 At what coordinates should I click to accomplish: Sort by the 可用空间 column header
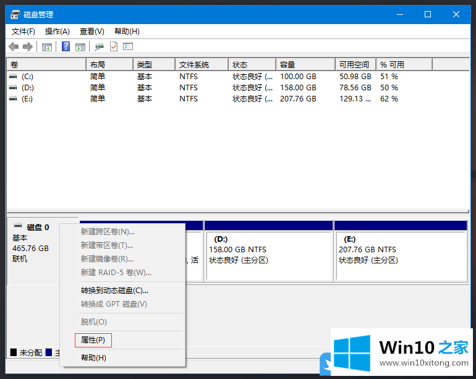[x=356, y=65]
